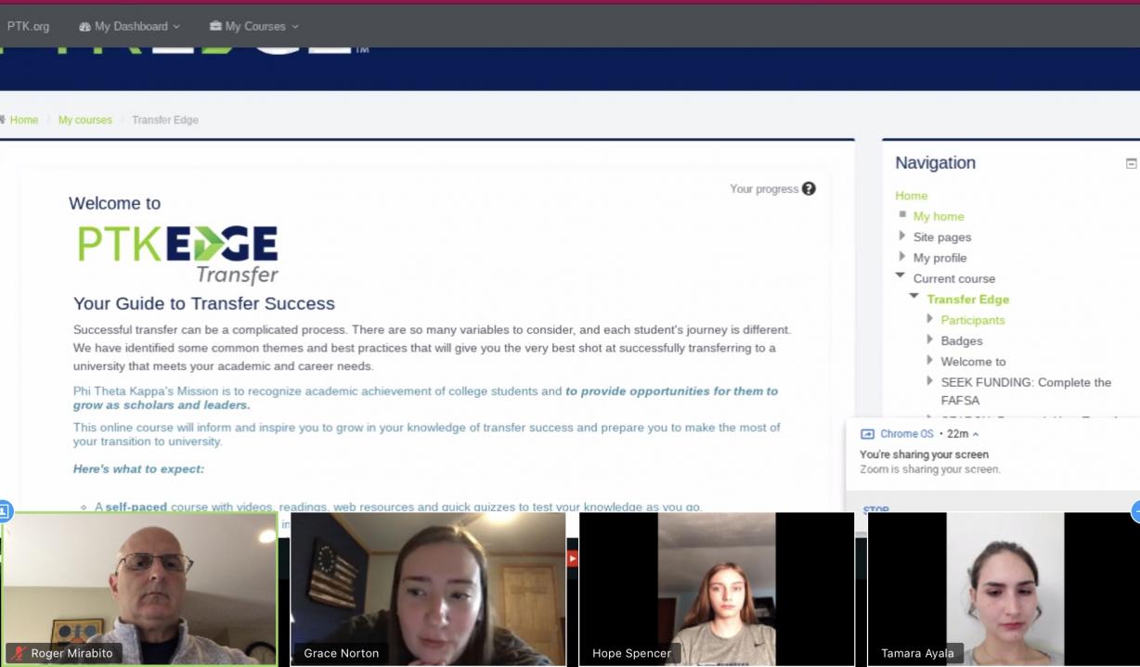Image resolution: width=1140 pixels, height=667 pixels.
Task: Open the My courses breadcrumb link
Action: (84, 120)
